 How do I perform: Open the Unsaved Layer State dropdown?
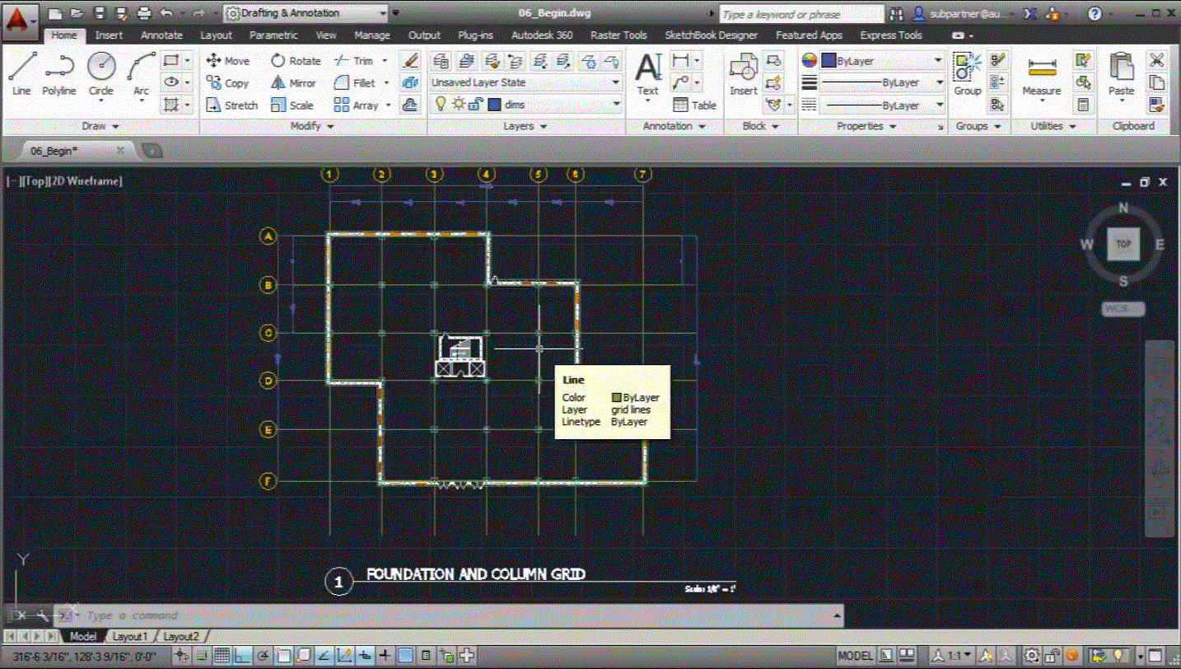click(526, 82)
